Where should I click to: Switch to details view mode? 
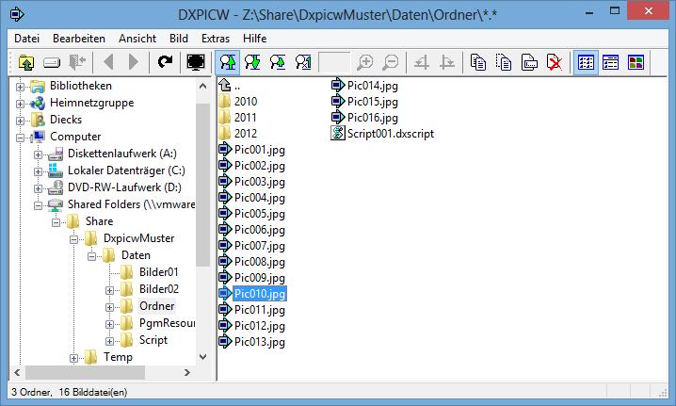(x=611, y=62)
